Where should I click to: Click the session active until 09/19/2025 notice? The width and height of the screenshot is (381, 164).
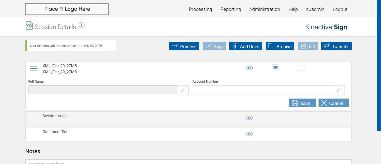point(71,46)
